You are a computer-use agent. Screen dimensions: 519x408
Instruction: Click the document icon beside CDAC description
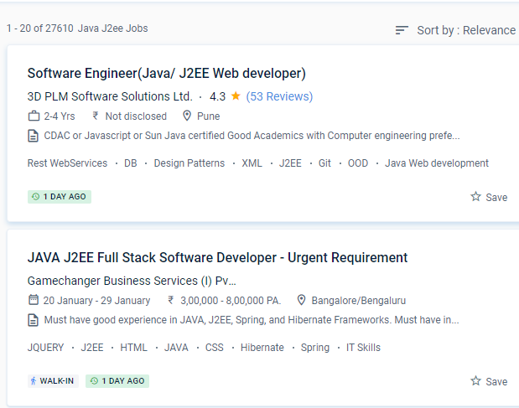pos(34,136)
